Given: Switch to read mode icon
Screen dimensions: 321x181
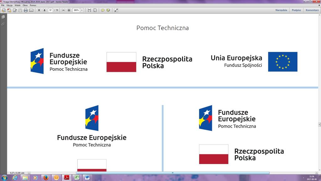Looking at the screenshot, I should [116, 10].
